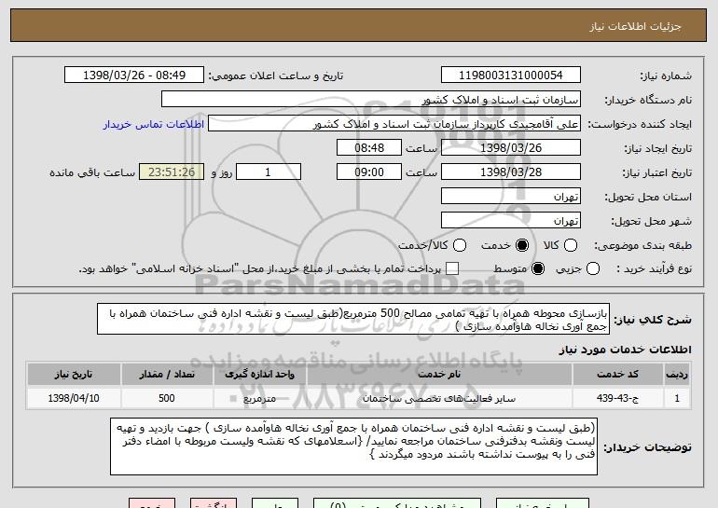Click the تعداد / مقدار column header

point(167,375)
